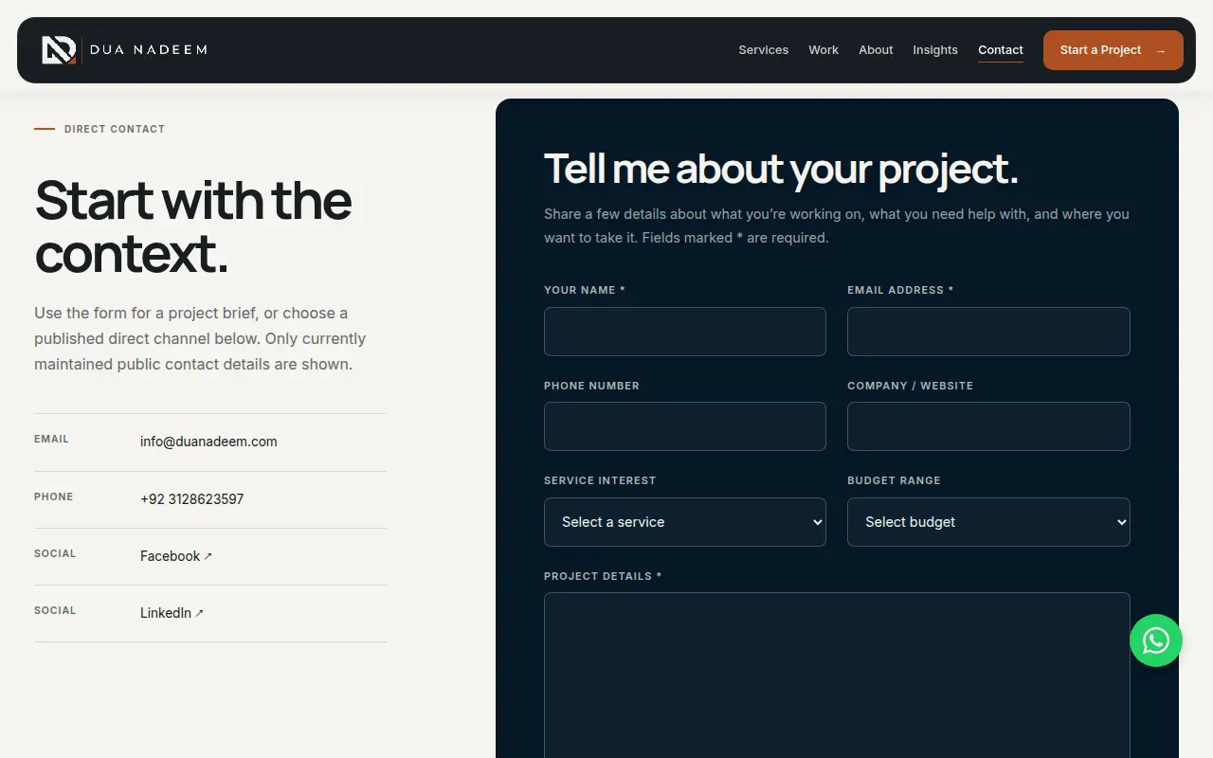Focus the Phone Number field
1213x758 pixels.
pos(685,426)
